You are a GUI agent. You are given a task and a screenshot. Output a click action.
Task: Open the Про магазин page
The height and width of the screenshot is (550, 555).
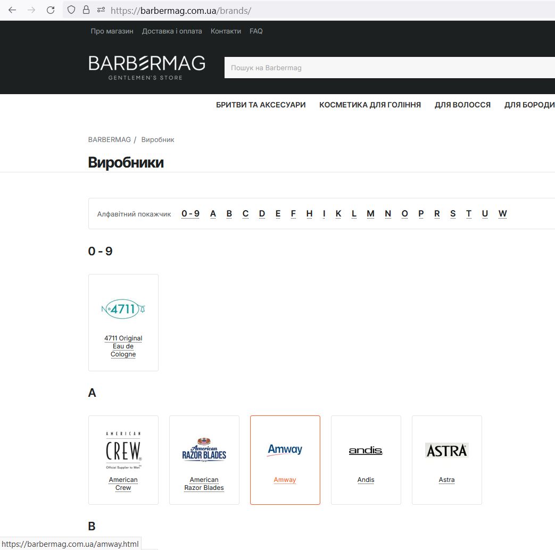tap(112, 31)
